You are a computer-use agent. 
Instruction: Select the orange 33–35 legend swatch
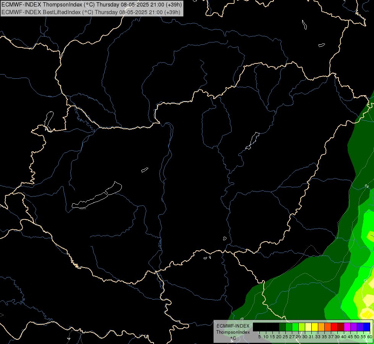click(321, 327)
